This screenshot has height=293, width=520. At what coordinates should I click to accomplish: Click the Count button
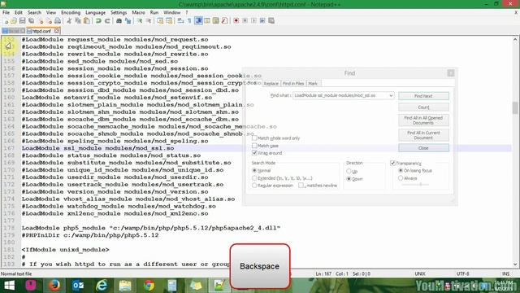(x=423, y=107)
